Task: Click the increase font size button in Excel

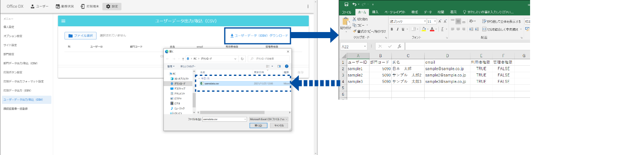Action: tap(440, 21)
